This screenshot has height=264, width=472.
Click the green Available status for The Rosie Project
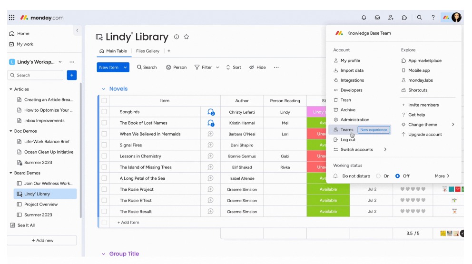click(x=328, y=189)
